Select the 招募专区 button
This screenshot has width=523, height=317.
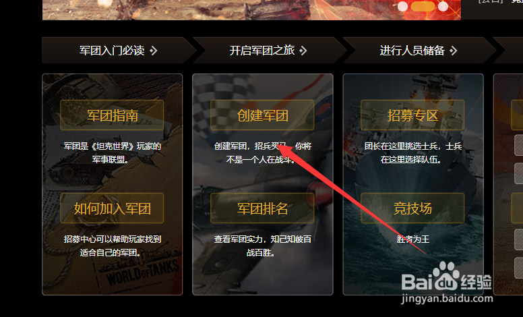coord(412,115)
